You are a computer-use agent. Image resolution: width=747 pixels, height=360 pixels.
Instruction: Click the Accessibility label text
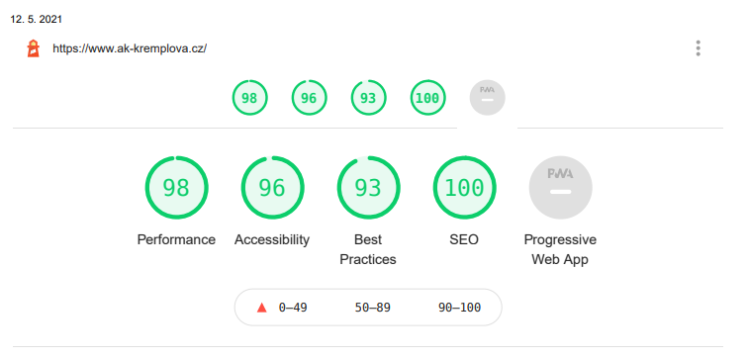click(272, 239)
